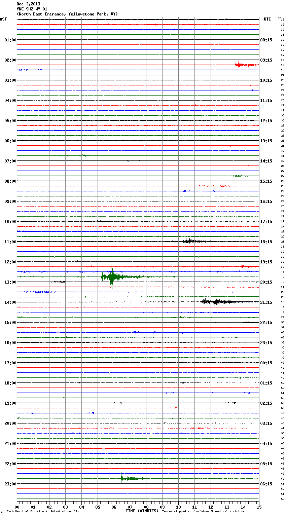
Task: Select the 01:00 MST time label
Action: click(x=10, y=40)
